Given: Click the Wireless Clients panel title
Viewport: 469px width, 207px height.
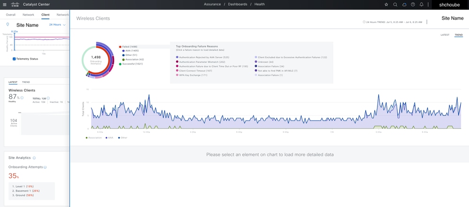Looking at the screenshot, I should pyautogui.click(x=93, y=19).
